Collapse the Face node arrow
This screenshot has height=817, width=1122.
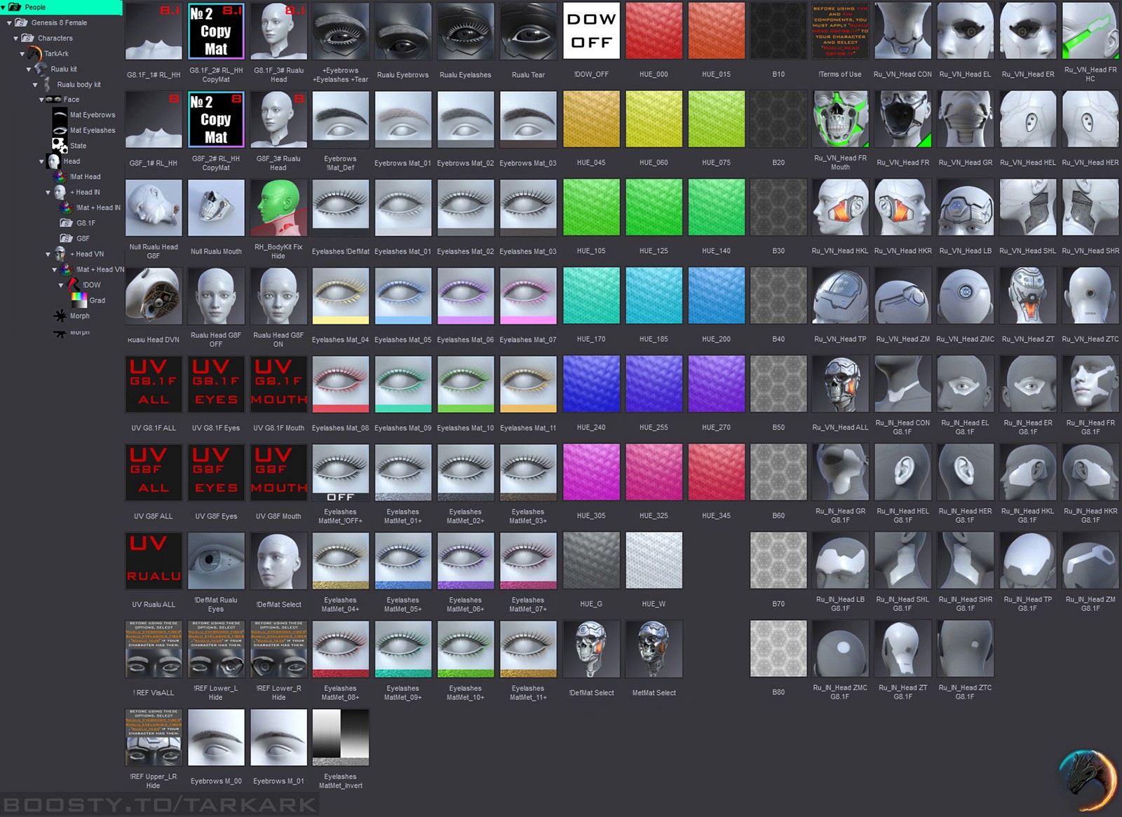(41, 99)
